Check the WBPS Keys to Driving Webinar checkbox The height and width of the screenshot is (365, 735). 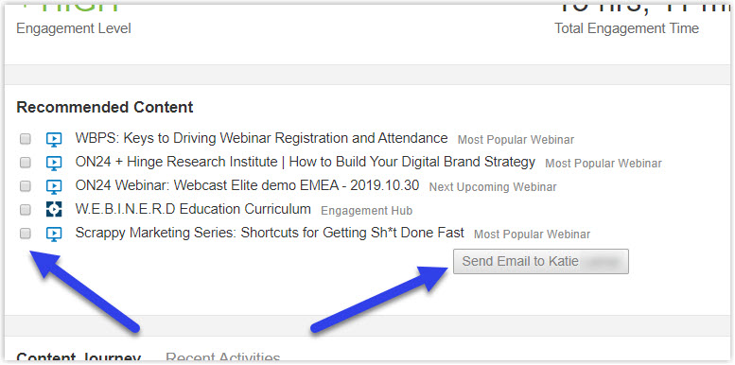point(26,139)
